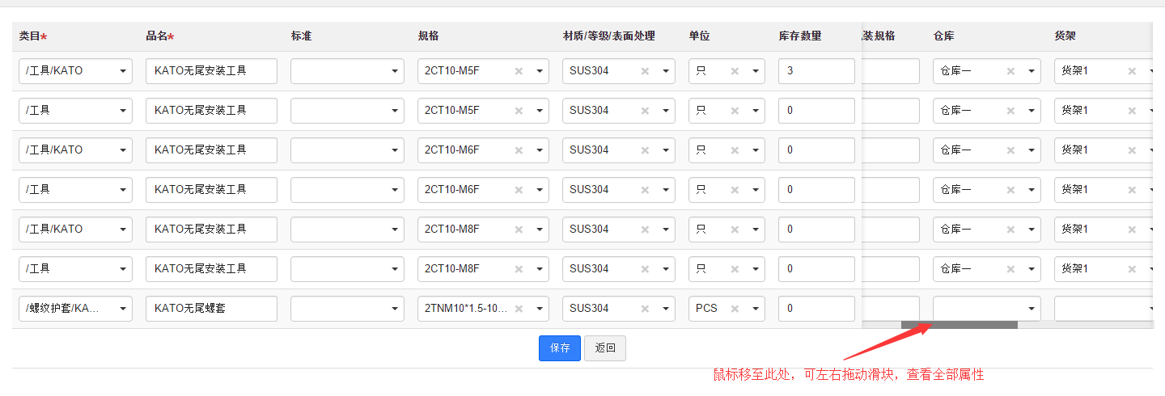The image size is (1165, 396).
Task: Clear 2CT10-M6F spec in third row
Action: coord(519,150)
